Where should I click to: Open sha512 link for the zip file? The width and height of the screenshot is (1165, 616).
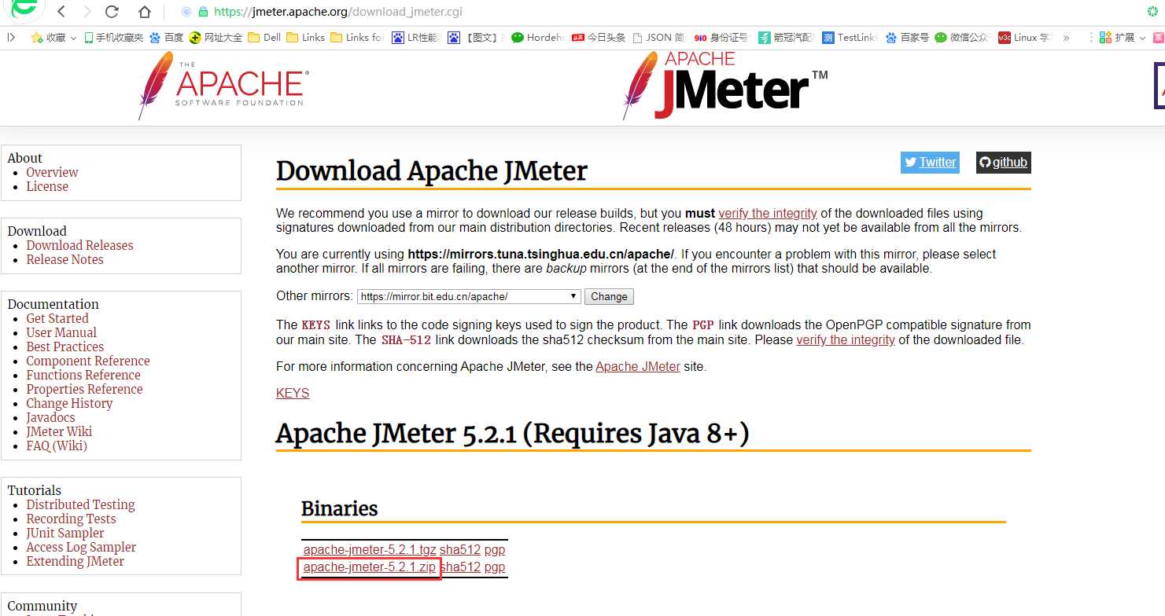pyautogui.click(x=460, y=567)
